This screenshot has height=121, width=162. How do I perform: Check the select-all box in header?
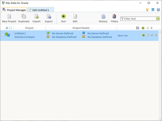click(x=7, y=28)
